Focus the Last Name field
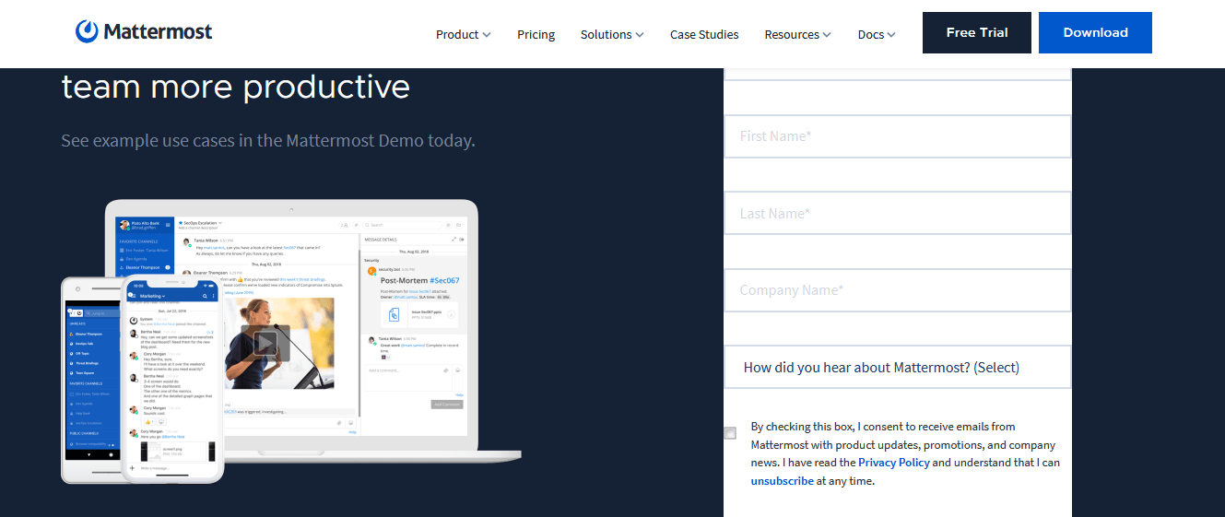The image size is (1225, 517). click(898, 214)
